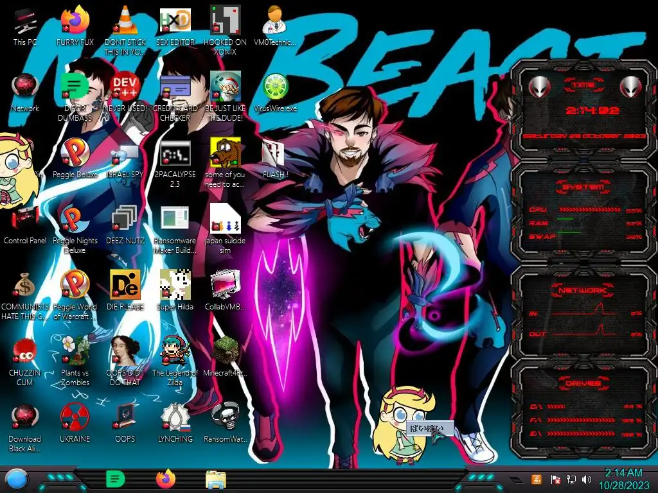Image resolution: width=658 pixels, height=493 pixels.
Task: Open Firefox from the taskbar
Action: [x=166, y=479]
